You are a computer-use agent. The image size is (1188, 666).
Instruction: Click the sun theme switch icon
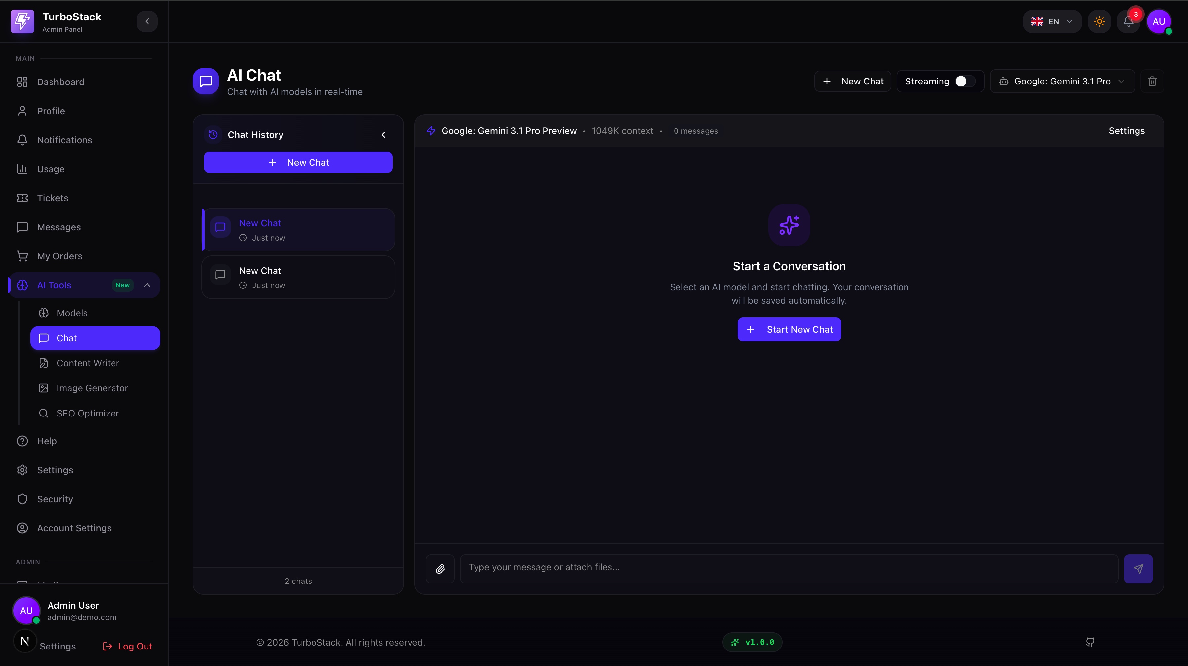coord(1100,21)
